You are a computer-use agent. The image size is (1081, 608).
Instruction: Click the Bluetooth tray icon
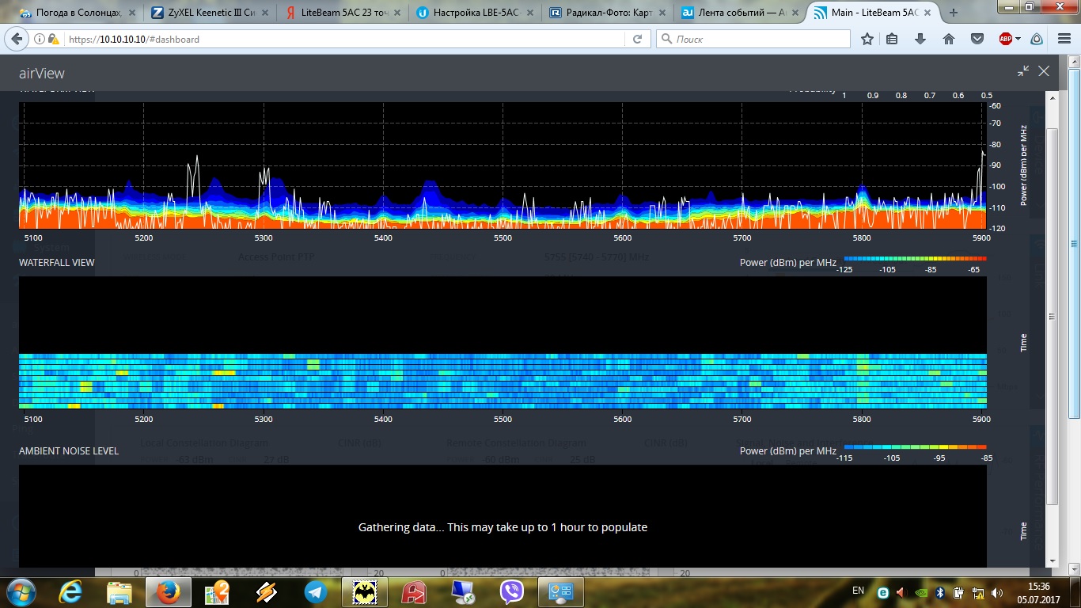point(940,592)
